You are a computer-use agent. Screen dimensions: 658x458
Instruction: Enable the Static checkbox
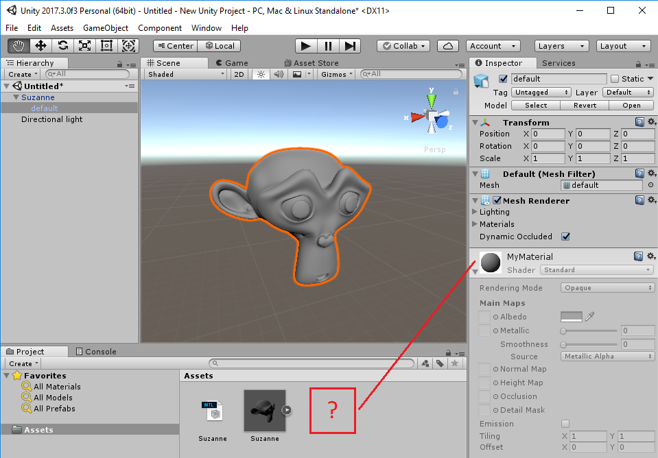(615, 79)
